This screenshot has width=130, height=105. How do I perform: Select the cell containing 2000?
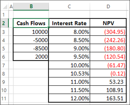(31, 56)
